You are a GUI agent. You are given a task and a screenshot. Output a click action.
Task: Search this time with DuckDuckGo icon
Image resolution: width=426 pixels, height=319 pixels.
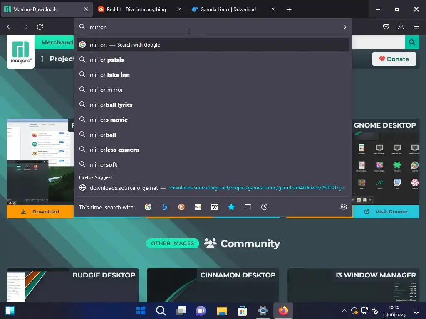click(x=181, y=207)
